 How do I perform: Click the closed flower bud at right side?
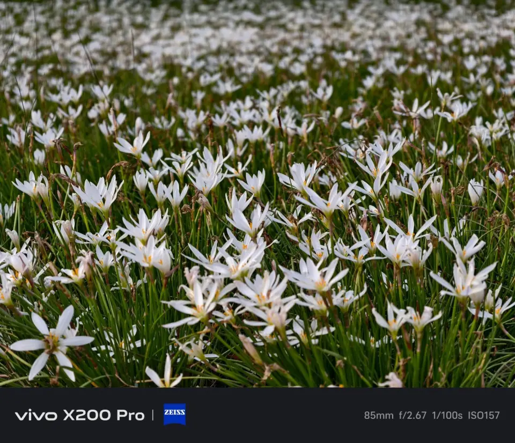475,191
